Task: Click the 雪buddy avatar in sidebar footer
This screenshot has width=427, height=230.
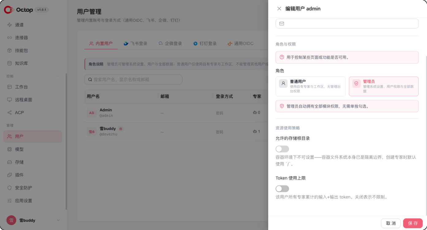Action: coord(11,220)
